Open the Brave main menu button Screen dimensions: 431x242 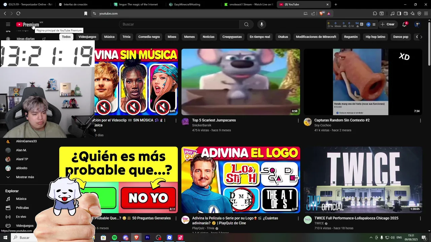tap(426, 13)
